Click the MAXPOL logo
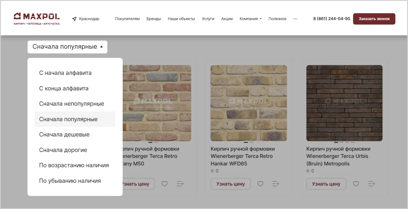This screenshot has height=209, width=408. coord(37,19)
